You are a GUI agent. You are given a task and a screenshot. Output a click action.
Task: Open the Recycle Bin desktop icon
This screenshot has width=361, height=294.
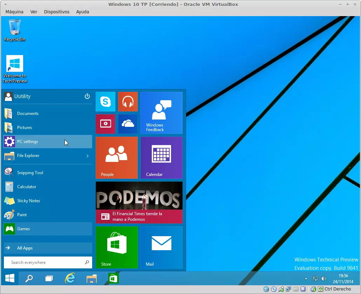(15, 30)
